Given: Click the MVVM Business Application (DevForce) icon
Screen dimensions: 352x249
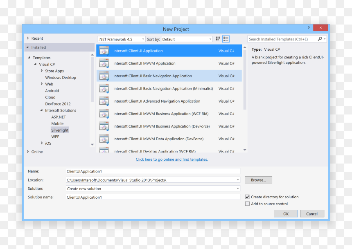Looking at the screenshot, I should pyautogui.click(x=104, y=126).
